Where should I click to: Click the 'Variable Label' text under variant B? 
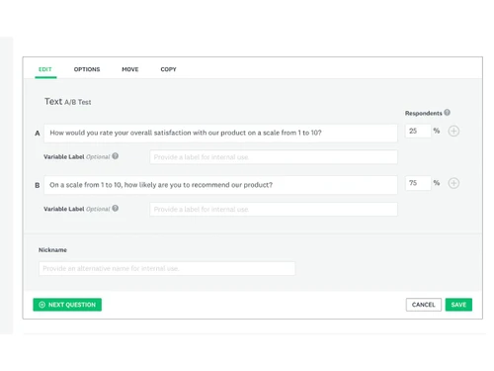(64, 209)
